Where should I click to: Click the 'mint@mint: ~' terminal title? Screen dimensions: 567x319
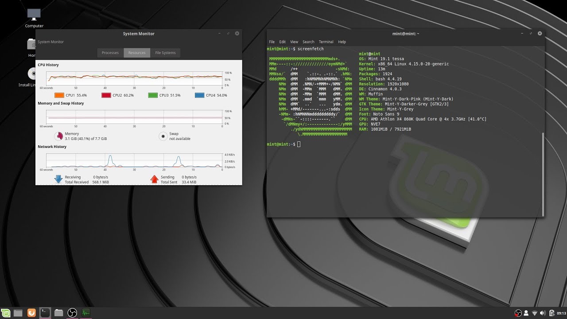[x=406, y=34]
